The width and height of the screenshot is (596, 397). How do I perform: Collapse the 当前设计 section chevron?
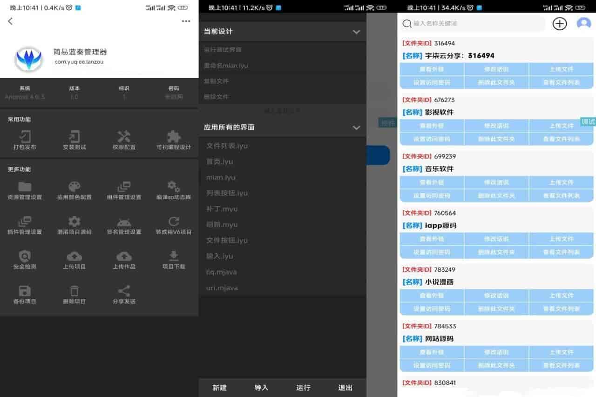tap(356, 32)
